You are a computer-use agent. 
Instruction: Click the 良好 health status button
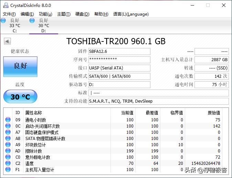click(x=20, y=67)
